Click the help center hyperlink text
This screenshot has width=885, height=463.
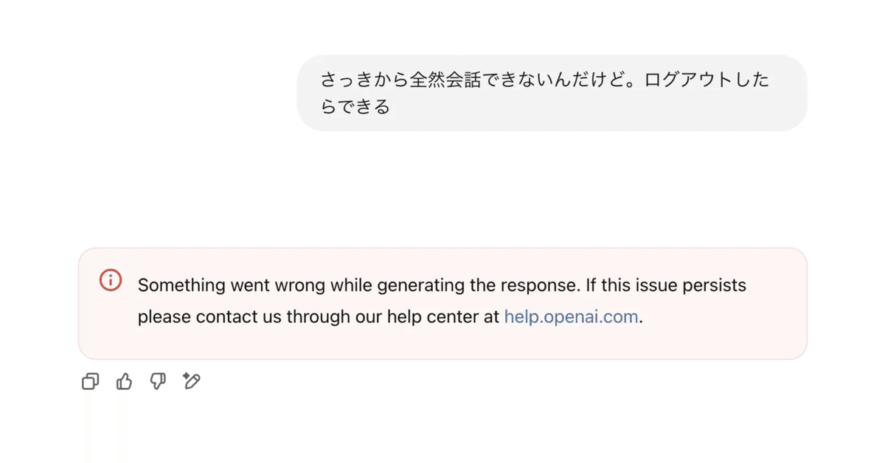pyautogui.click(x=571, y=316)
